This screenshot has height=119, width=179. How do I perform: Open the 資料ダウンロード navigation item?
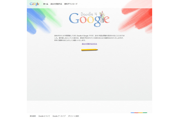(71, 4)
